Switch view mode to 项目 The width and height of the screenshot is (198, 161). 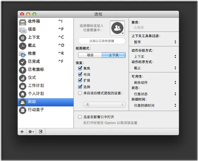point(90,55)
